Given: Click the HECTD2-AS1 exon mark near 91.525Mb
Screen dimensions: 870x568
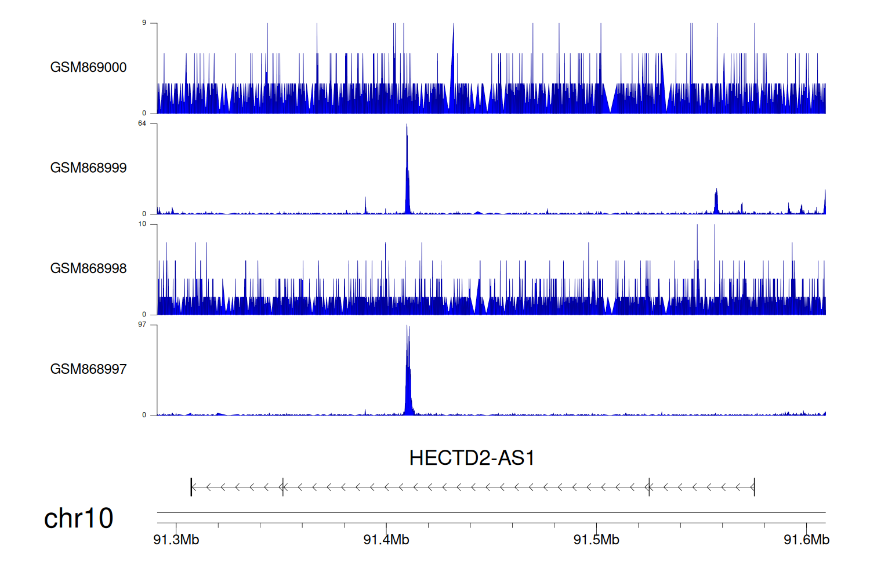Looking at the screenshot, I should [649, 487].
